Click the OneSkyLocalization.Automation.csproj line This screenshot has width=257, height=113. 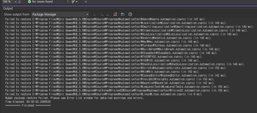tap(125, 64)
